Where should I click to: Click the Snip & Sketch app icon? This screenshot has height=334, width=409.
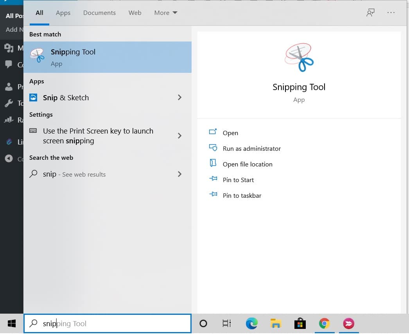[x=33, y=97]
